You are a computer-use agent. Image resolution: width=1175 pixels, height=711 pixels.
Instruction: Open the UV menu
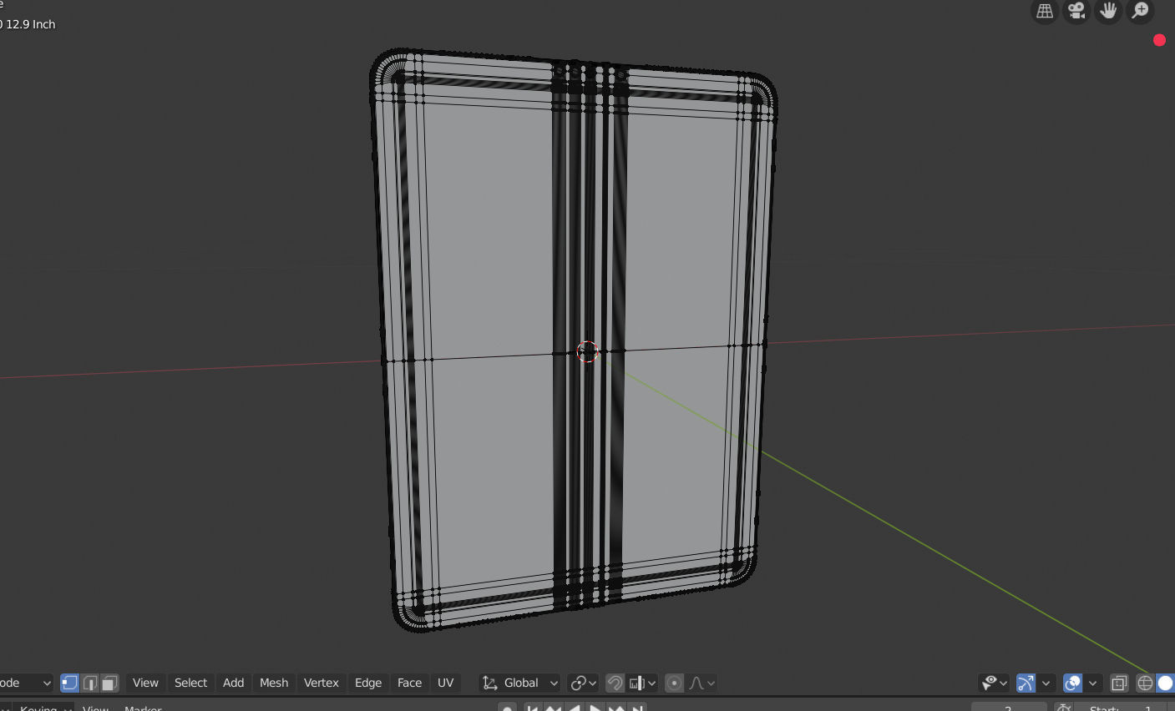point(446,683)
